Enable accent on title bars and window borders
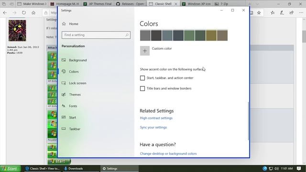 (142, 88)
